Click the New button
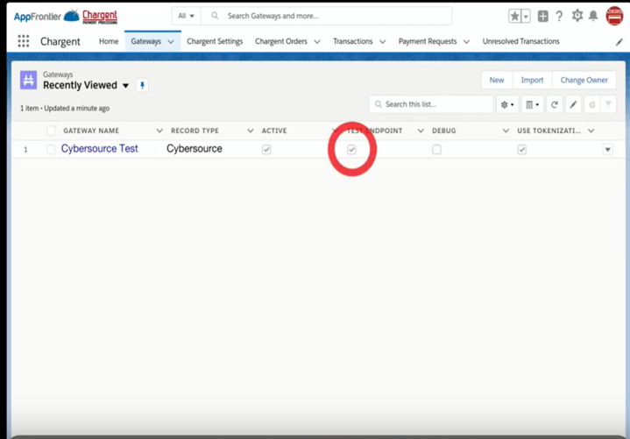 pyautogui.click(x=497, y=80)
